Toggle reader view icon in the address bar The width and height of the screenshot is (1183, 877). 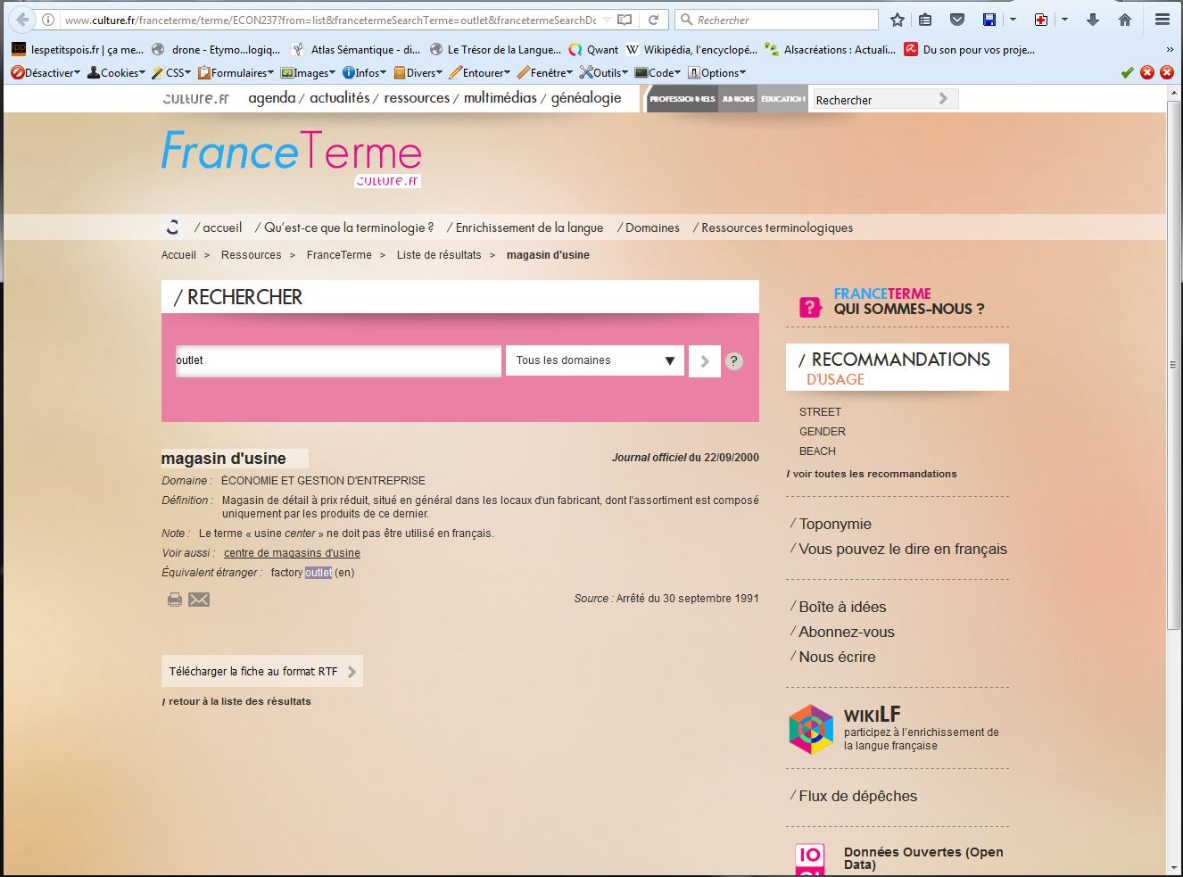[x=625, y=20]
